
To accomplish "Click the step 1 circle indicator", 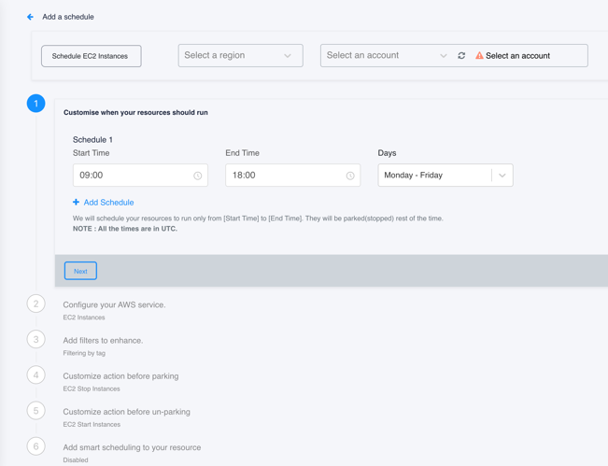I will [x=36, y=104].
